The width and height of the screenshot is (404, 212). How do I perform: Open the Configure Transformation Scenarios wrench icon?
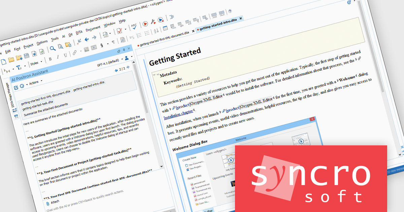pyautogui.click(x=153, y=21)
